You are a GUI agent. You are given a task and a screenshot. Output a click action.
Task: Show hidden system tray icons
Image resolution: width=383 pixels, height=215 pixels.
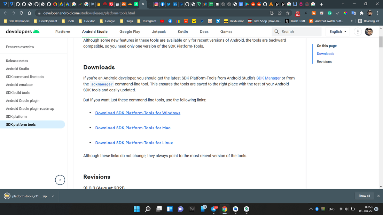point(311,209)
